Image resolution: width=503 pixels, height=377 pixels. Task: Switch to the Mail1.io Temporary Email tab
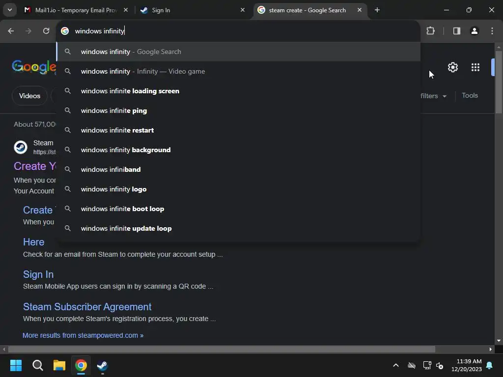76,10
